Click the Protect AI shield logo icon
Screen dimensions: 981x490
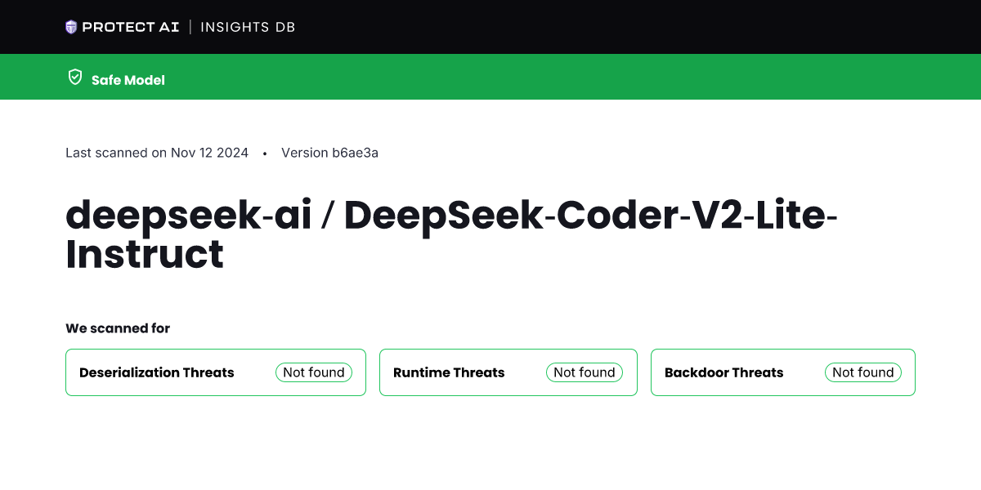tap(71, 27)
